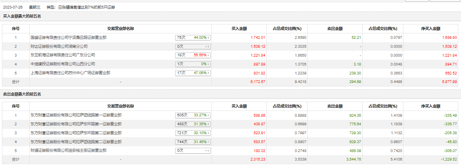Click the top table's 净买入金额 column header
Image resolution: width=461 pixels, height=166 pixels.
[x=431, y=28]
